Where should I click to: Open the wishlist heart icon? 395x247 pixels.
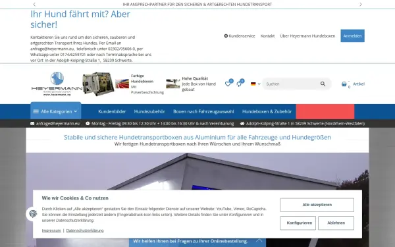(228, 84)
